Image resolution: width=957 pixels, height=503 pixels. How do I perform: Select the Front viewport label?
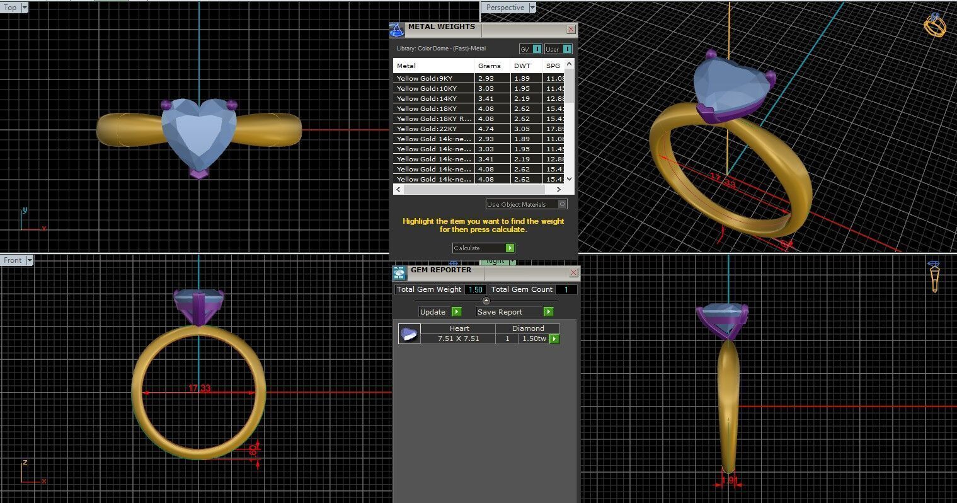click(13, 260)
